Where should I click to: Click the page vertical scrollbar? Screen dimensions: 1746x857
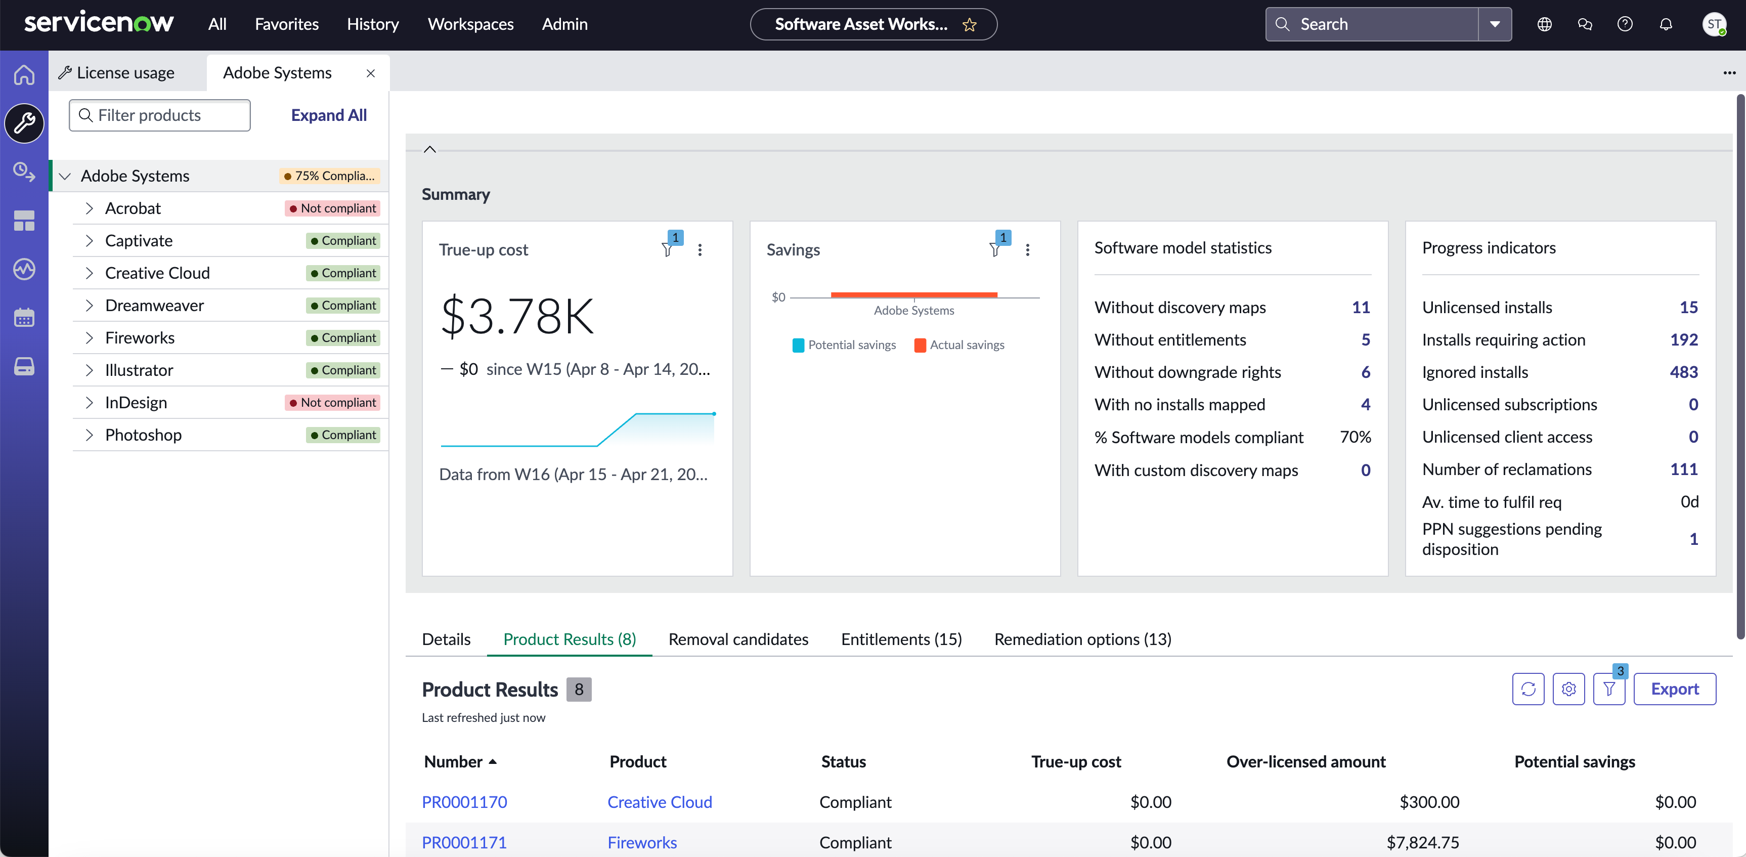[x=1740, y=366]
